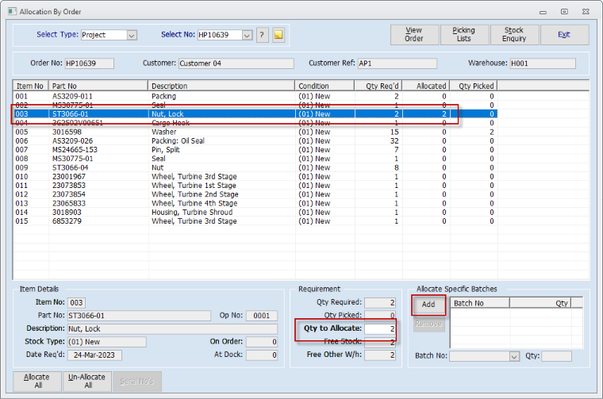Select row 008 Seal MS30775-01
Image resolution: width=603 pixels, height=399 pixels.
255,159
